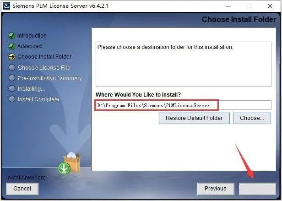Click the Siemens PLM icon in the title bar
Image resolution: width=282 pixels, height=201 pixels.
click(x=6, y=6)
